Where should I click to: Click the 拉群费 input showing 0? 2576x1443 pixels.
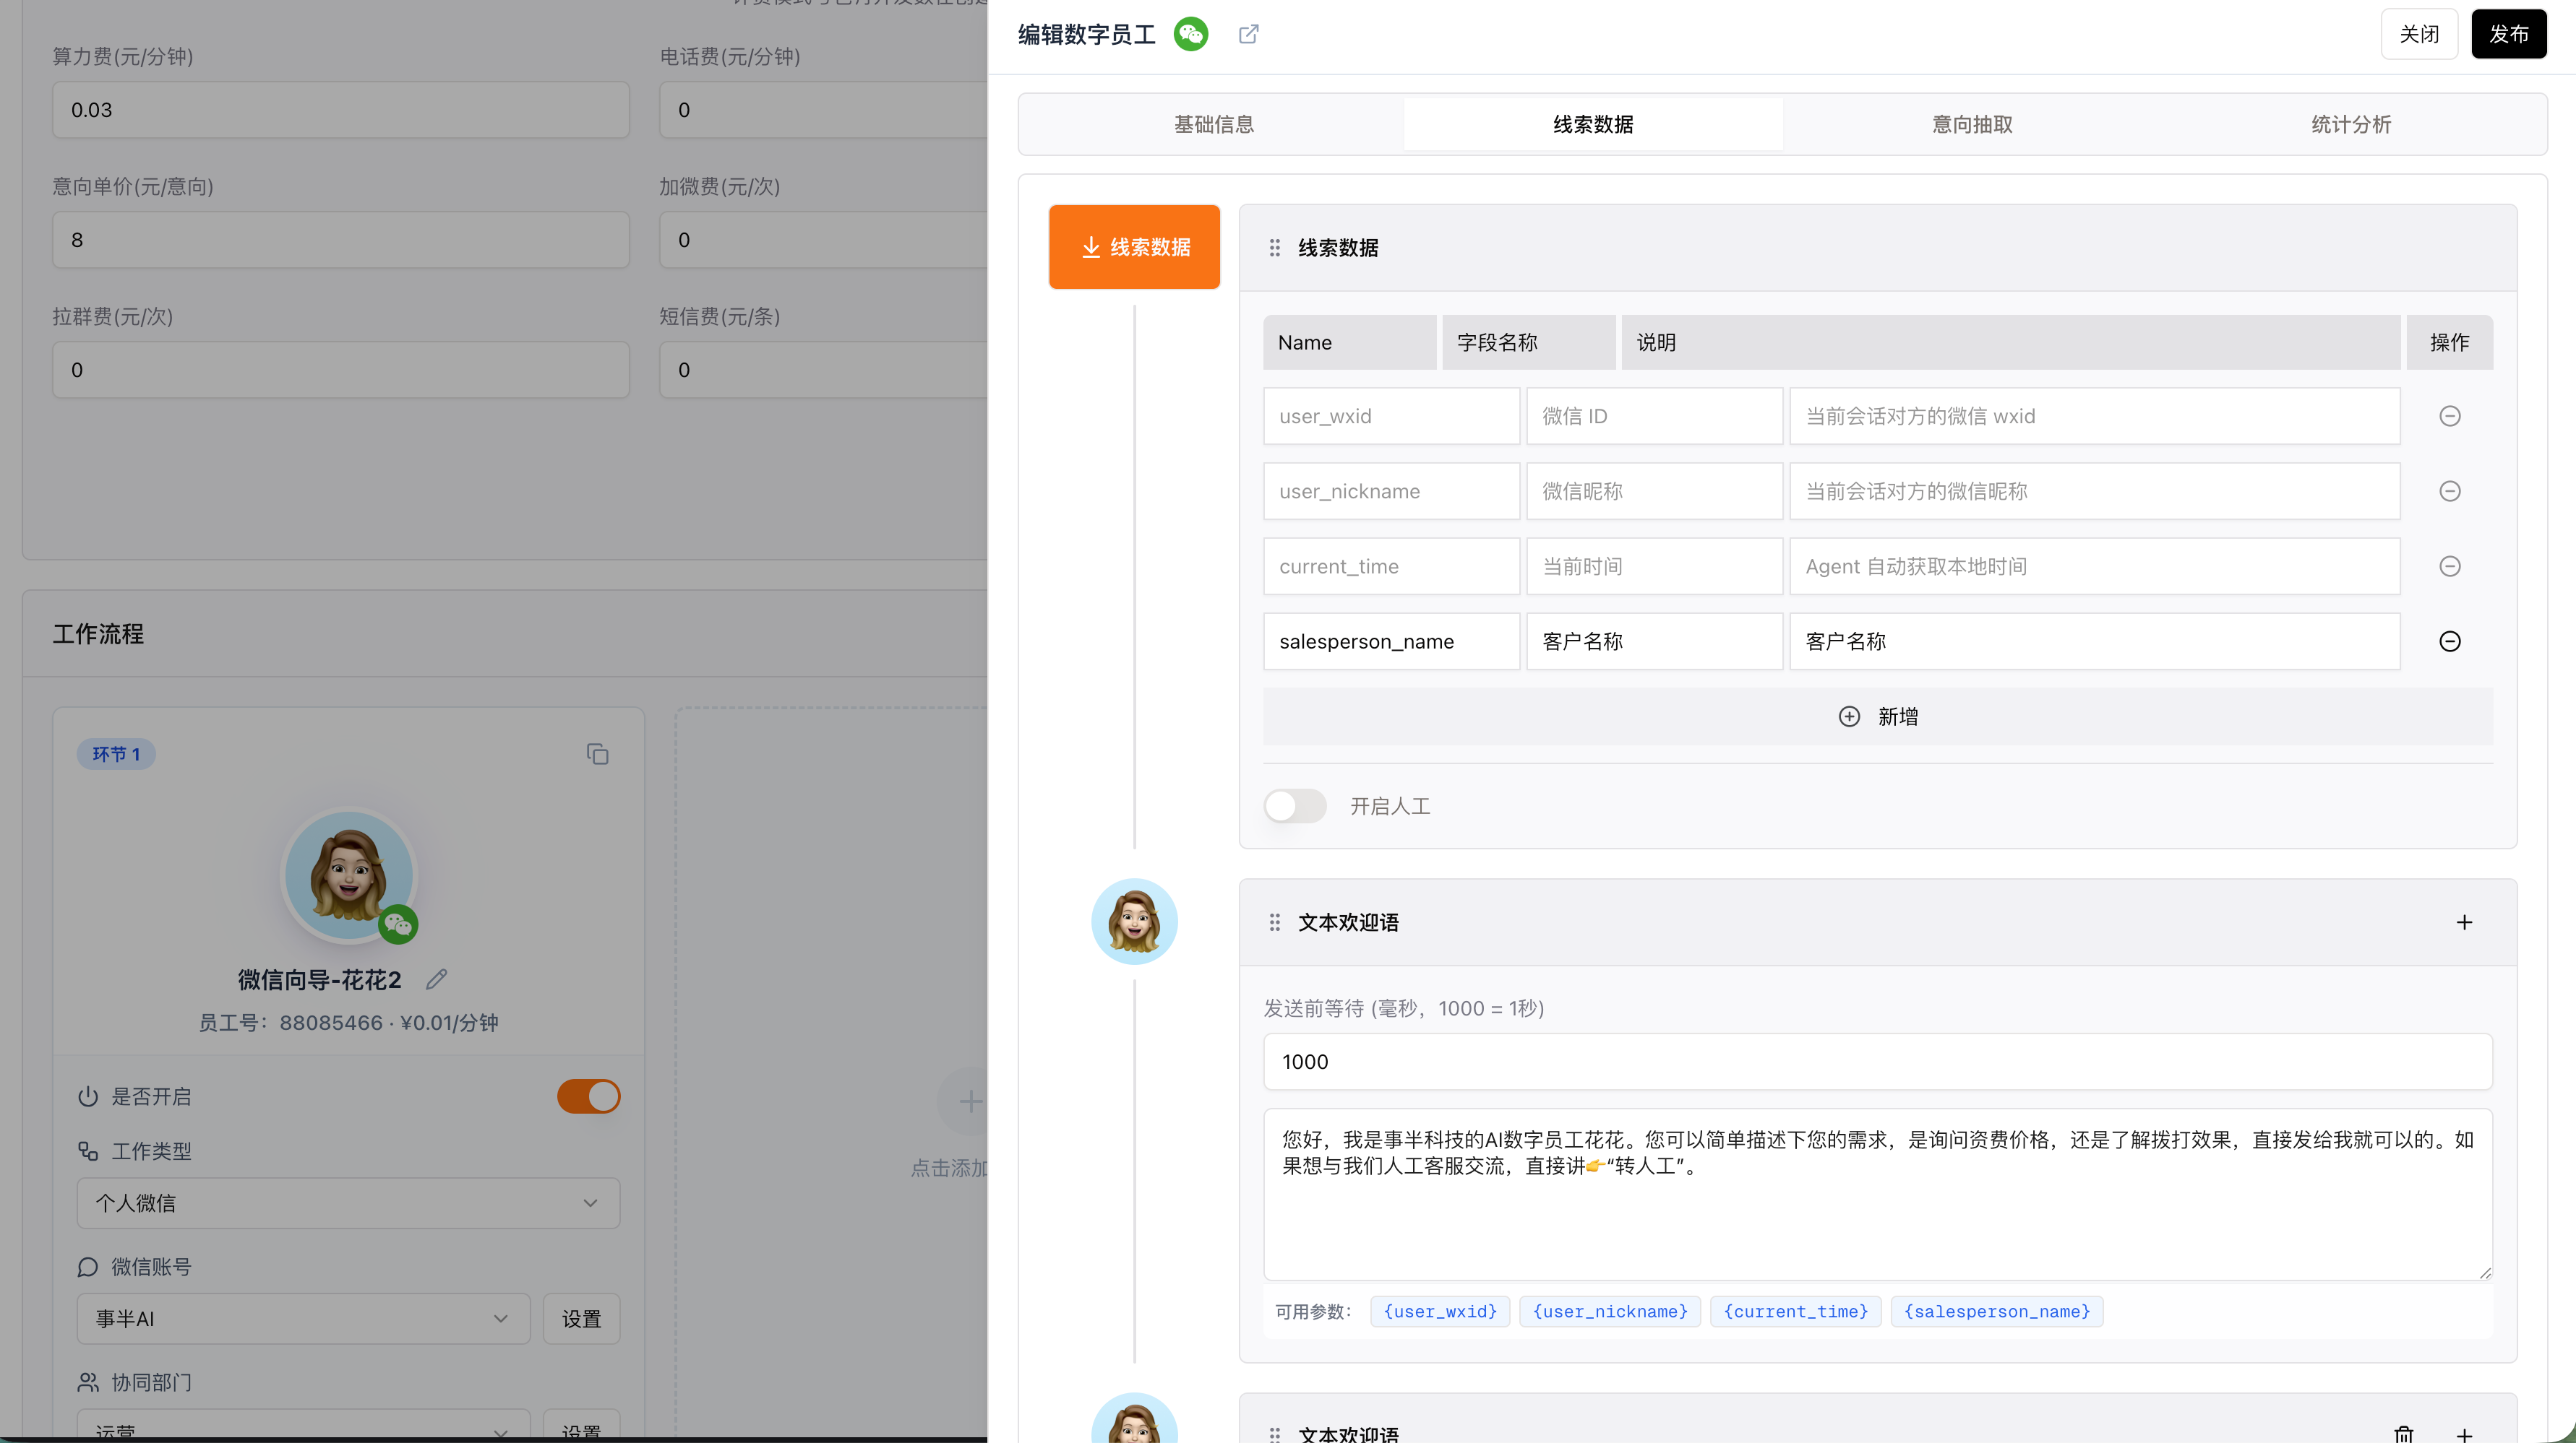(x=341, y=370)
